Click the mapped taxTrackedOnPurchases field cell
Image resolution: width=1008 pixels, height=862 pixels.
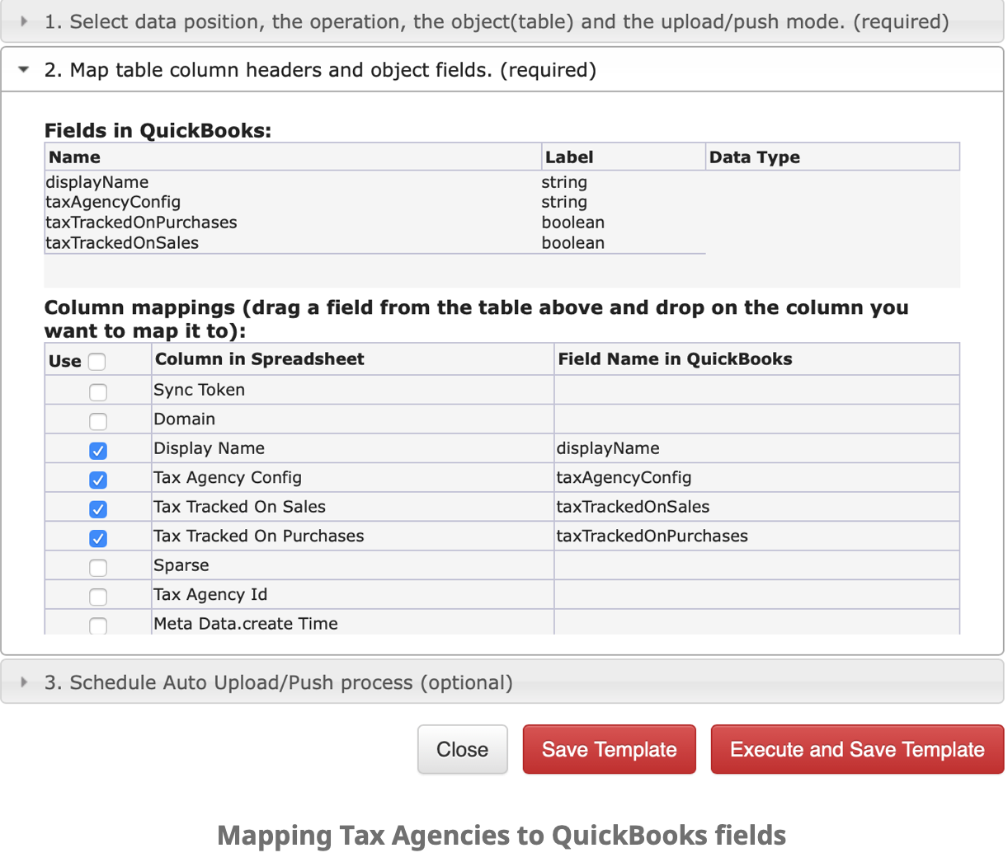click(x=757, y=536)
